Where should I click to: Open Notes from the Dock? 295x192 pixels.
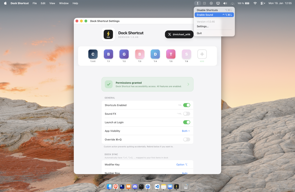164,187
